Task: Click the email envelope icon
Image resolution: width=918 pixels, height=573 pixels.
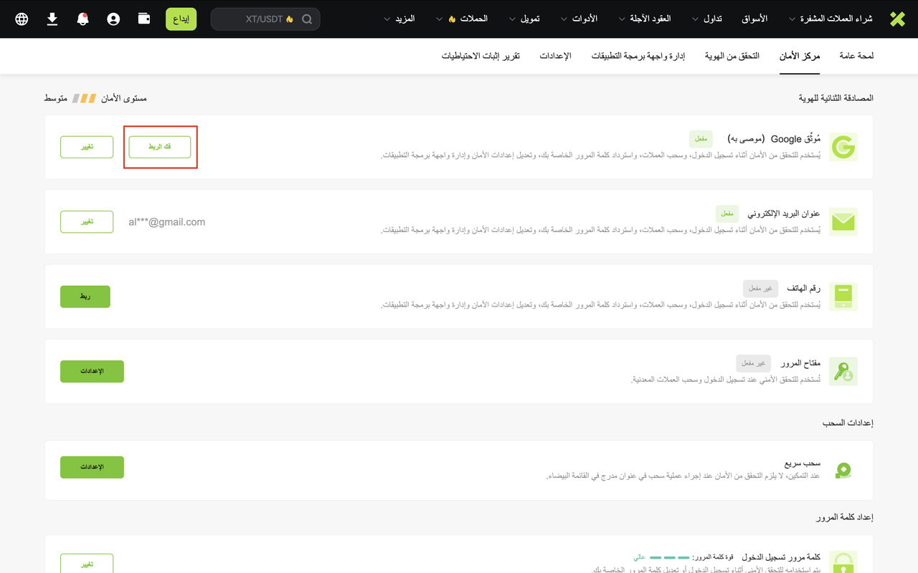Action: (843, 222)
